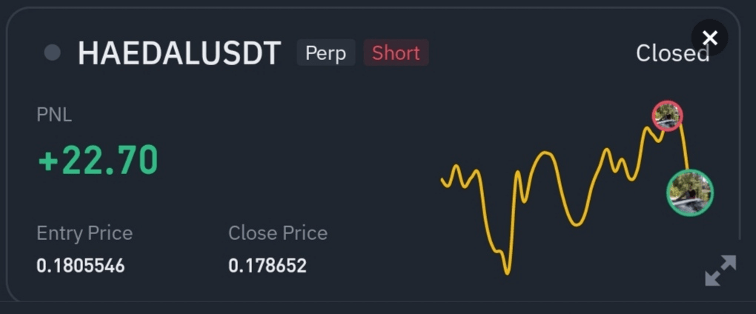The height and width of the screenshot is (314, 756).
Task: Click the PNL label
Action: [x=54, y=115]
